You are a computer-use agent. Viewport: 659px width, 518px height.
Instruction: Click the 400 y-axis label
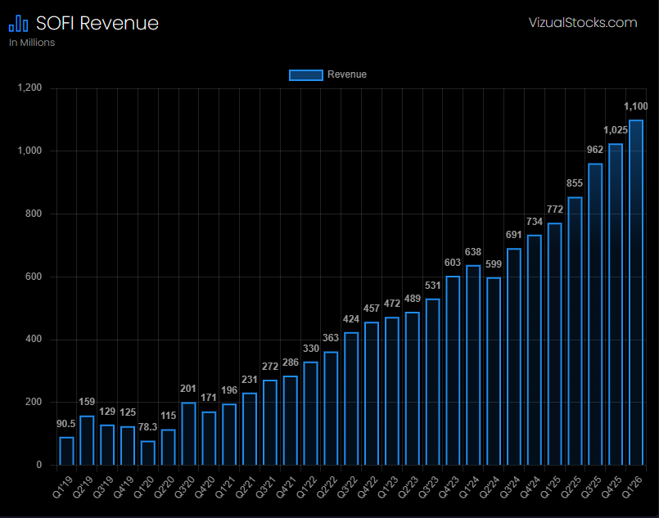(x=34, y=339)
